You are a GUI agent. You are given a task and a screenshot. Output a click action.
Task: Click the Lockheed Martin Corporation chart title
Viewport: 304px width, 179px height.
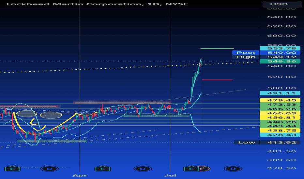point(97,4)
